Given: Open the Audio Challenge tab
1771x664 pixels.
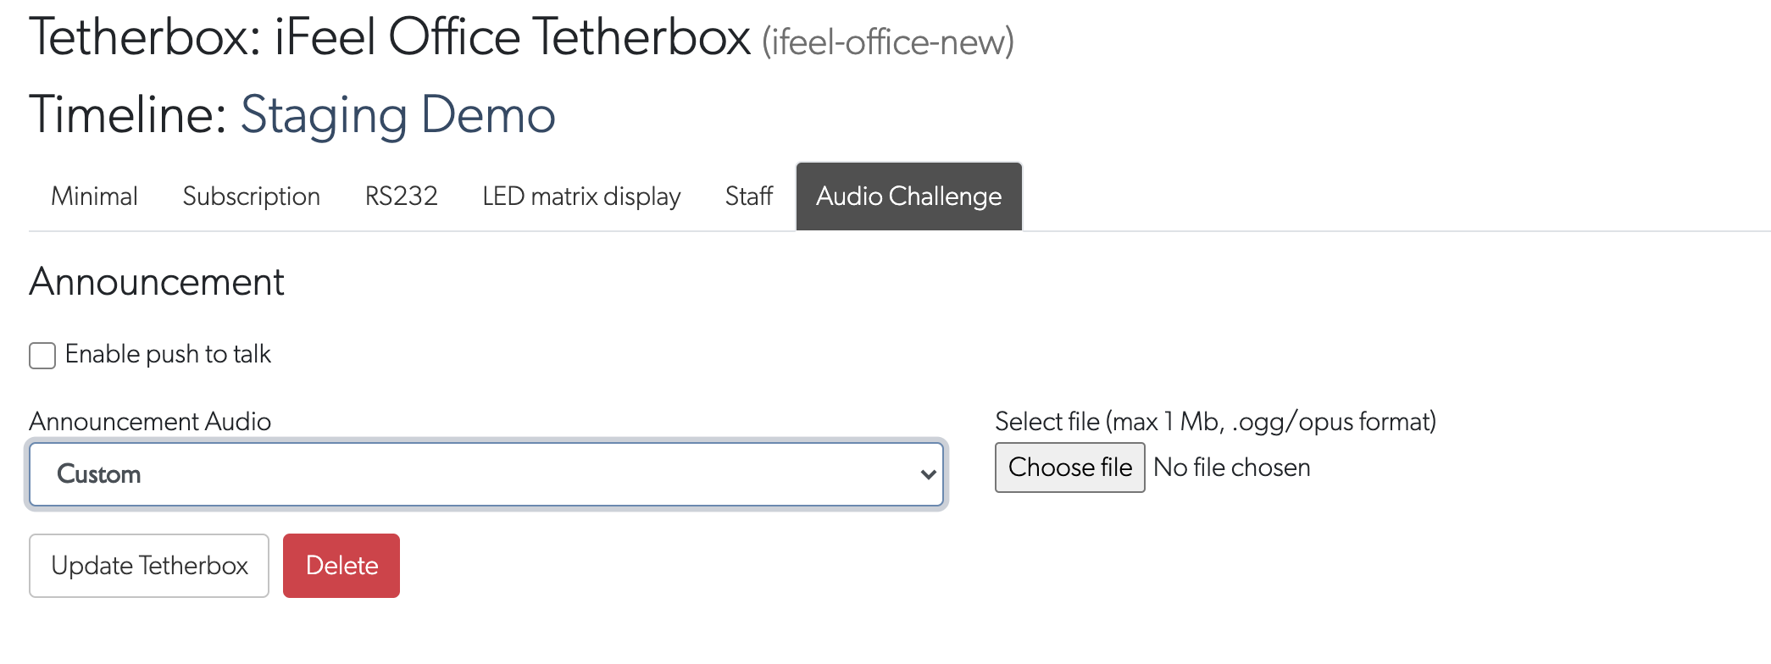Looking at the screenshot, I should click(x=908, y=196).
